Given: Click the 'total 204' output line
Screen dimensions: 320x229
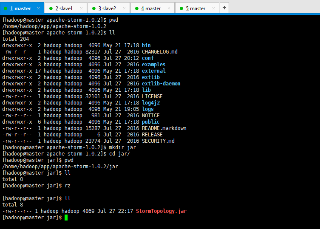Looking at the screenshot, I should click(x=15, y=39).
